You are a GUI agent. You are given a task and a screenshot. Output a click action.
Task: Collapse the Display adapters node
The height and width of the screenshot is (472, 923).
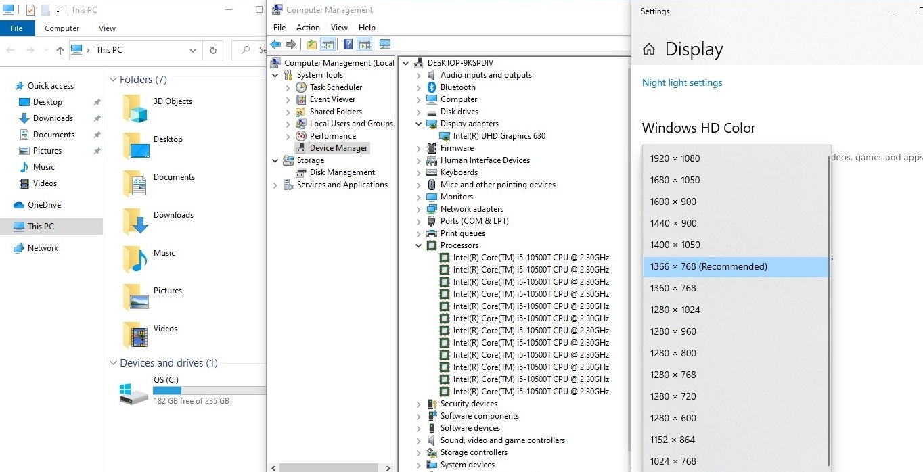tap(419, 124)
